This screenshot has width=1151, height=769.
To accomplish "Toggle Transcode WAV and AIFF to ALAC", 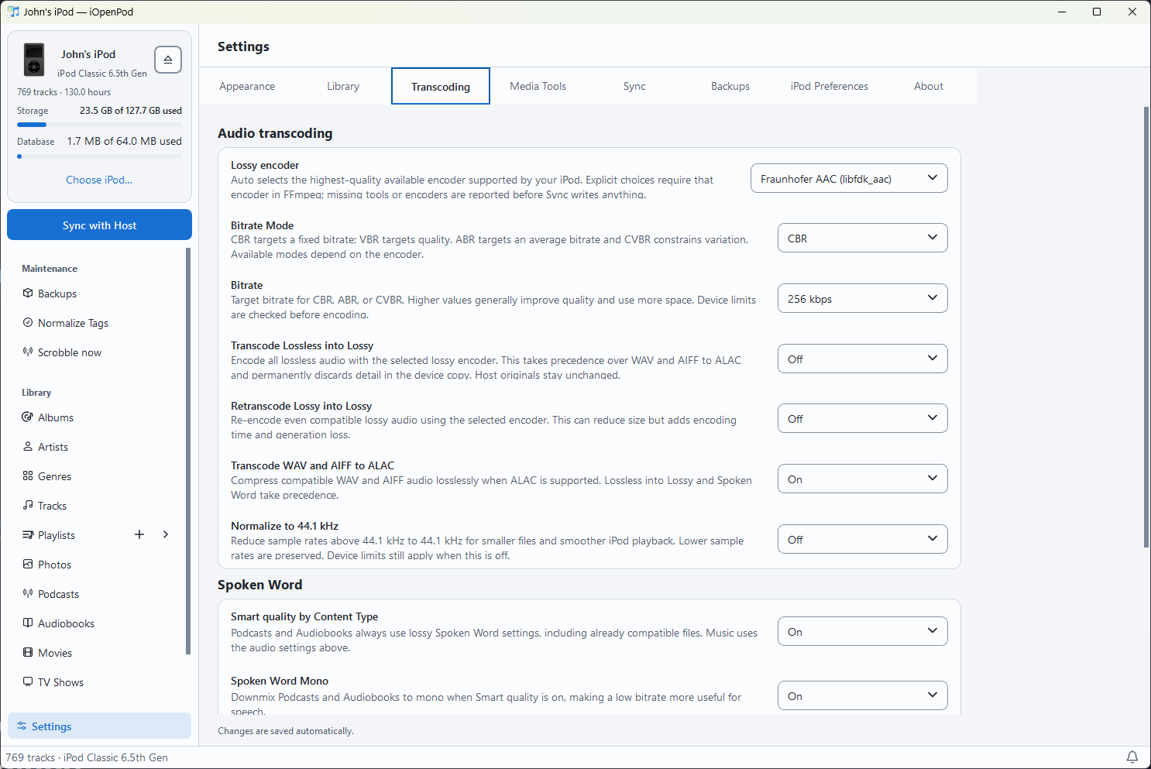I will pyautogui.click(x=862, y=479).
